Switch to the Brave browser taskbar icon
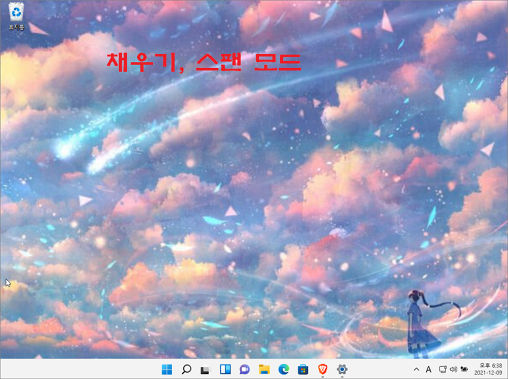 click(323, 369)
